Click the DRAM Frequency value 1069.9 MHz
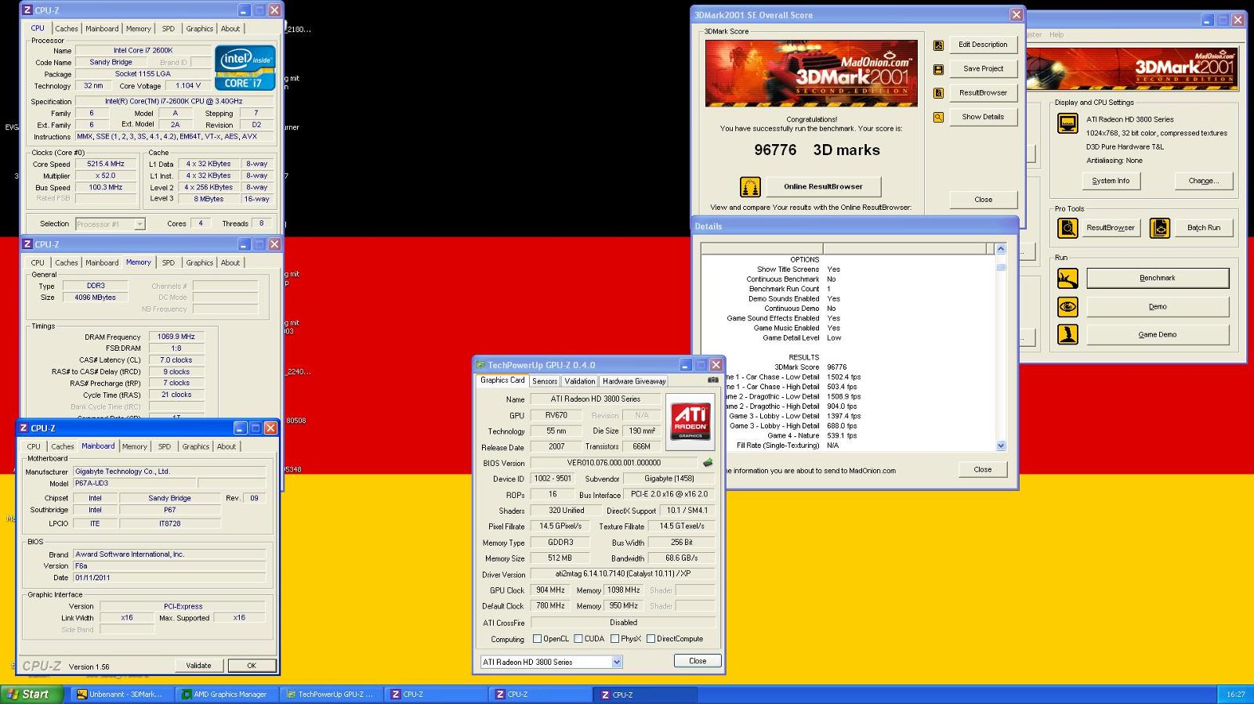1254x704 pixels. click(x=176, y=337)
